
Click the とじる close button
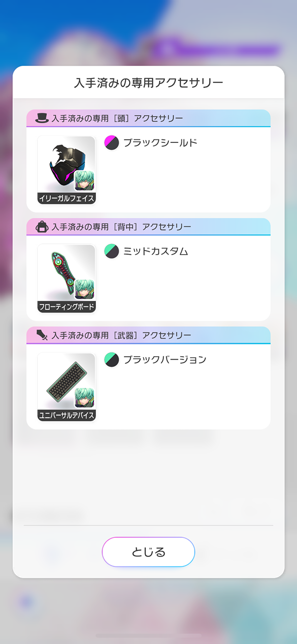click(x=148, y=552)
